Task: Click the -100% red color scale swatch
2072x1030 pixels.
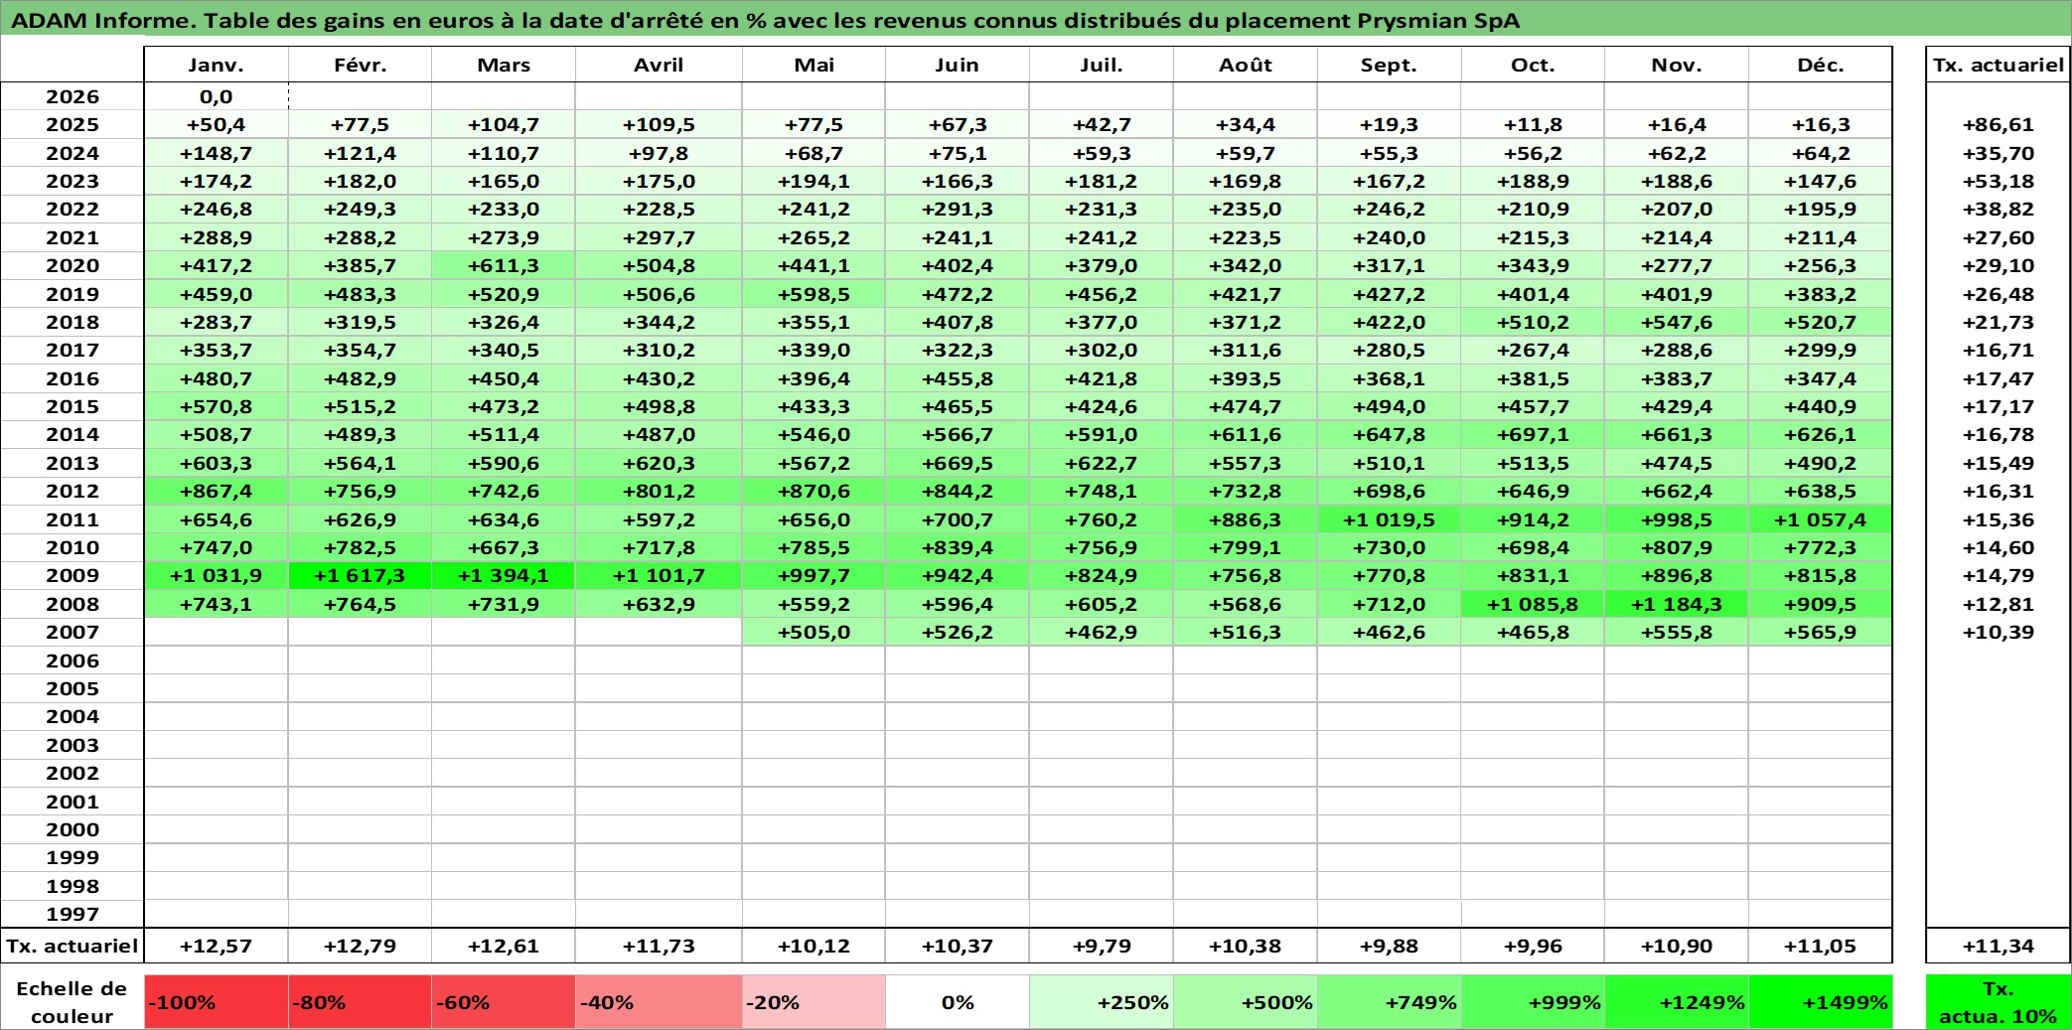Action: coord(217,1002)
